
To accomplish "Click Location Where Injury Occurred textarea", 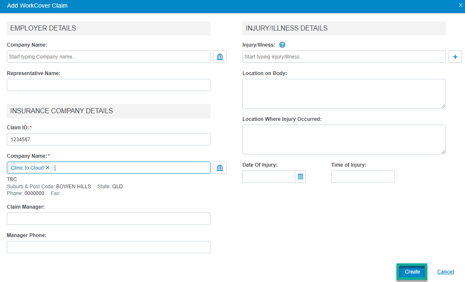I will click(344, 140).
